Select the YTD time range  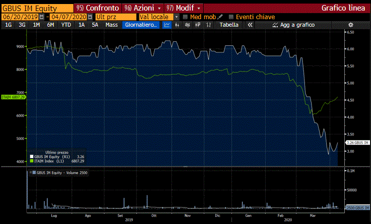point(66,25)
